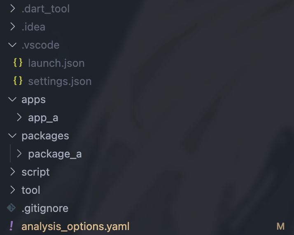Select the package_a folder label

coord(55,154)
